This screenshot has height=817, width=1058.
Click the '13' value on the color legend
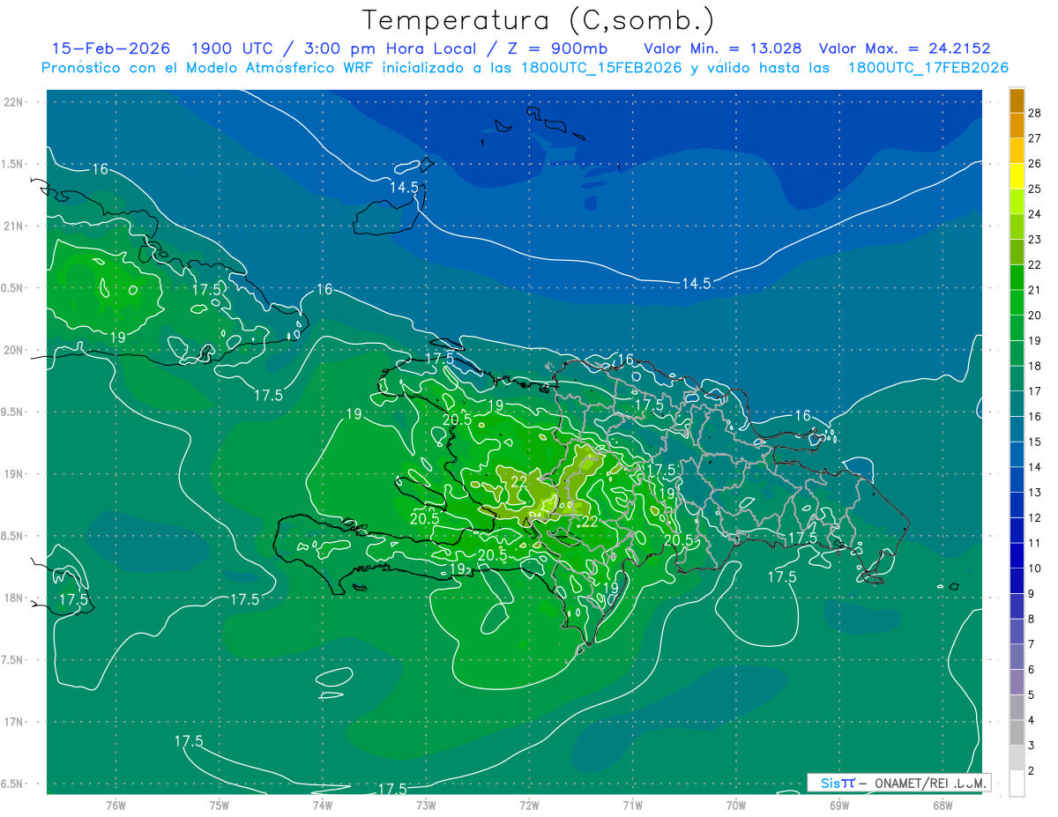pos(1034,492)
